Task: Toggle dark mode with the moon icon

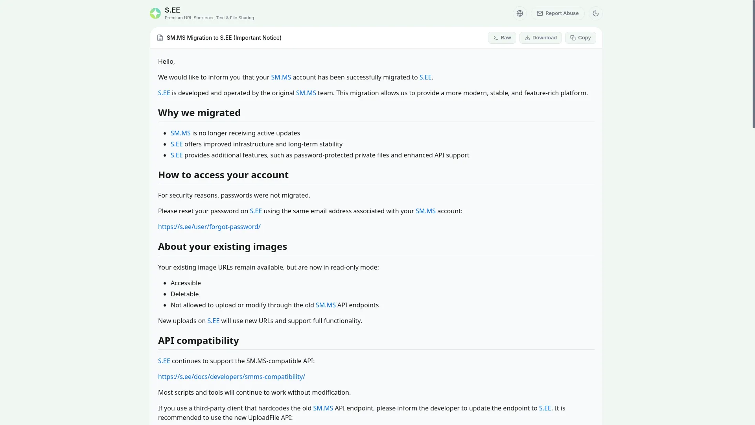Action: point(596,13)
